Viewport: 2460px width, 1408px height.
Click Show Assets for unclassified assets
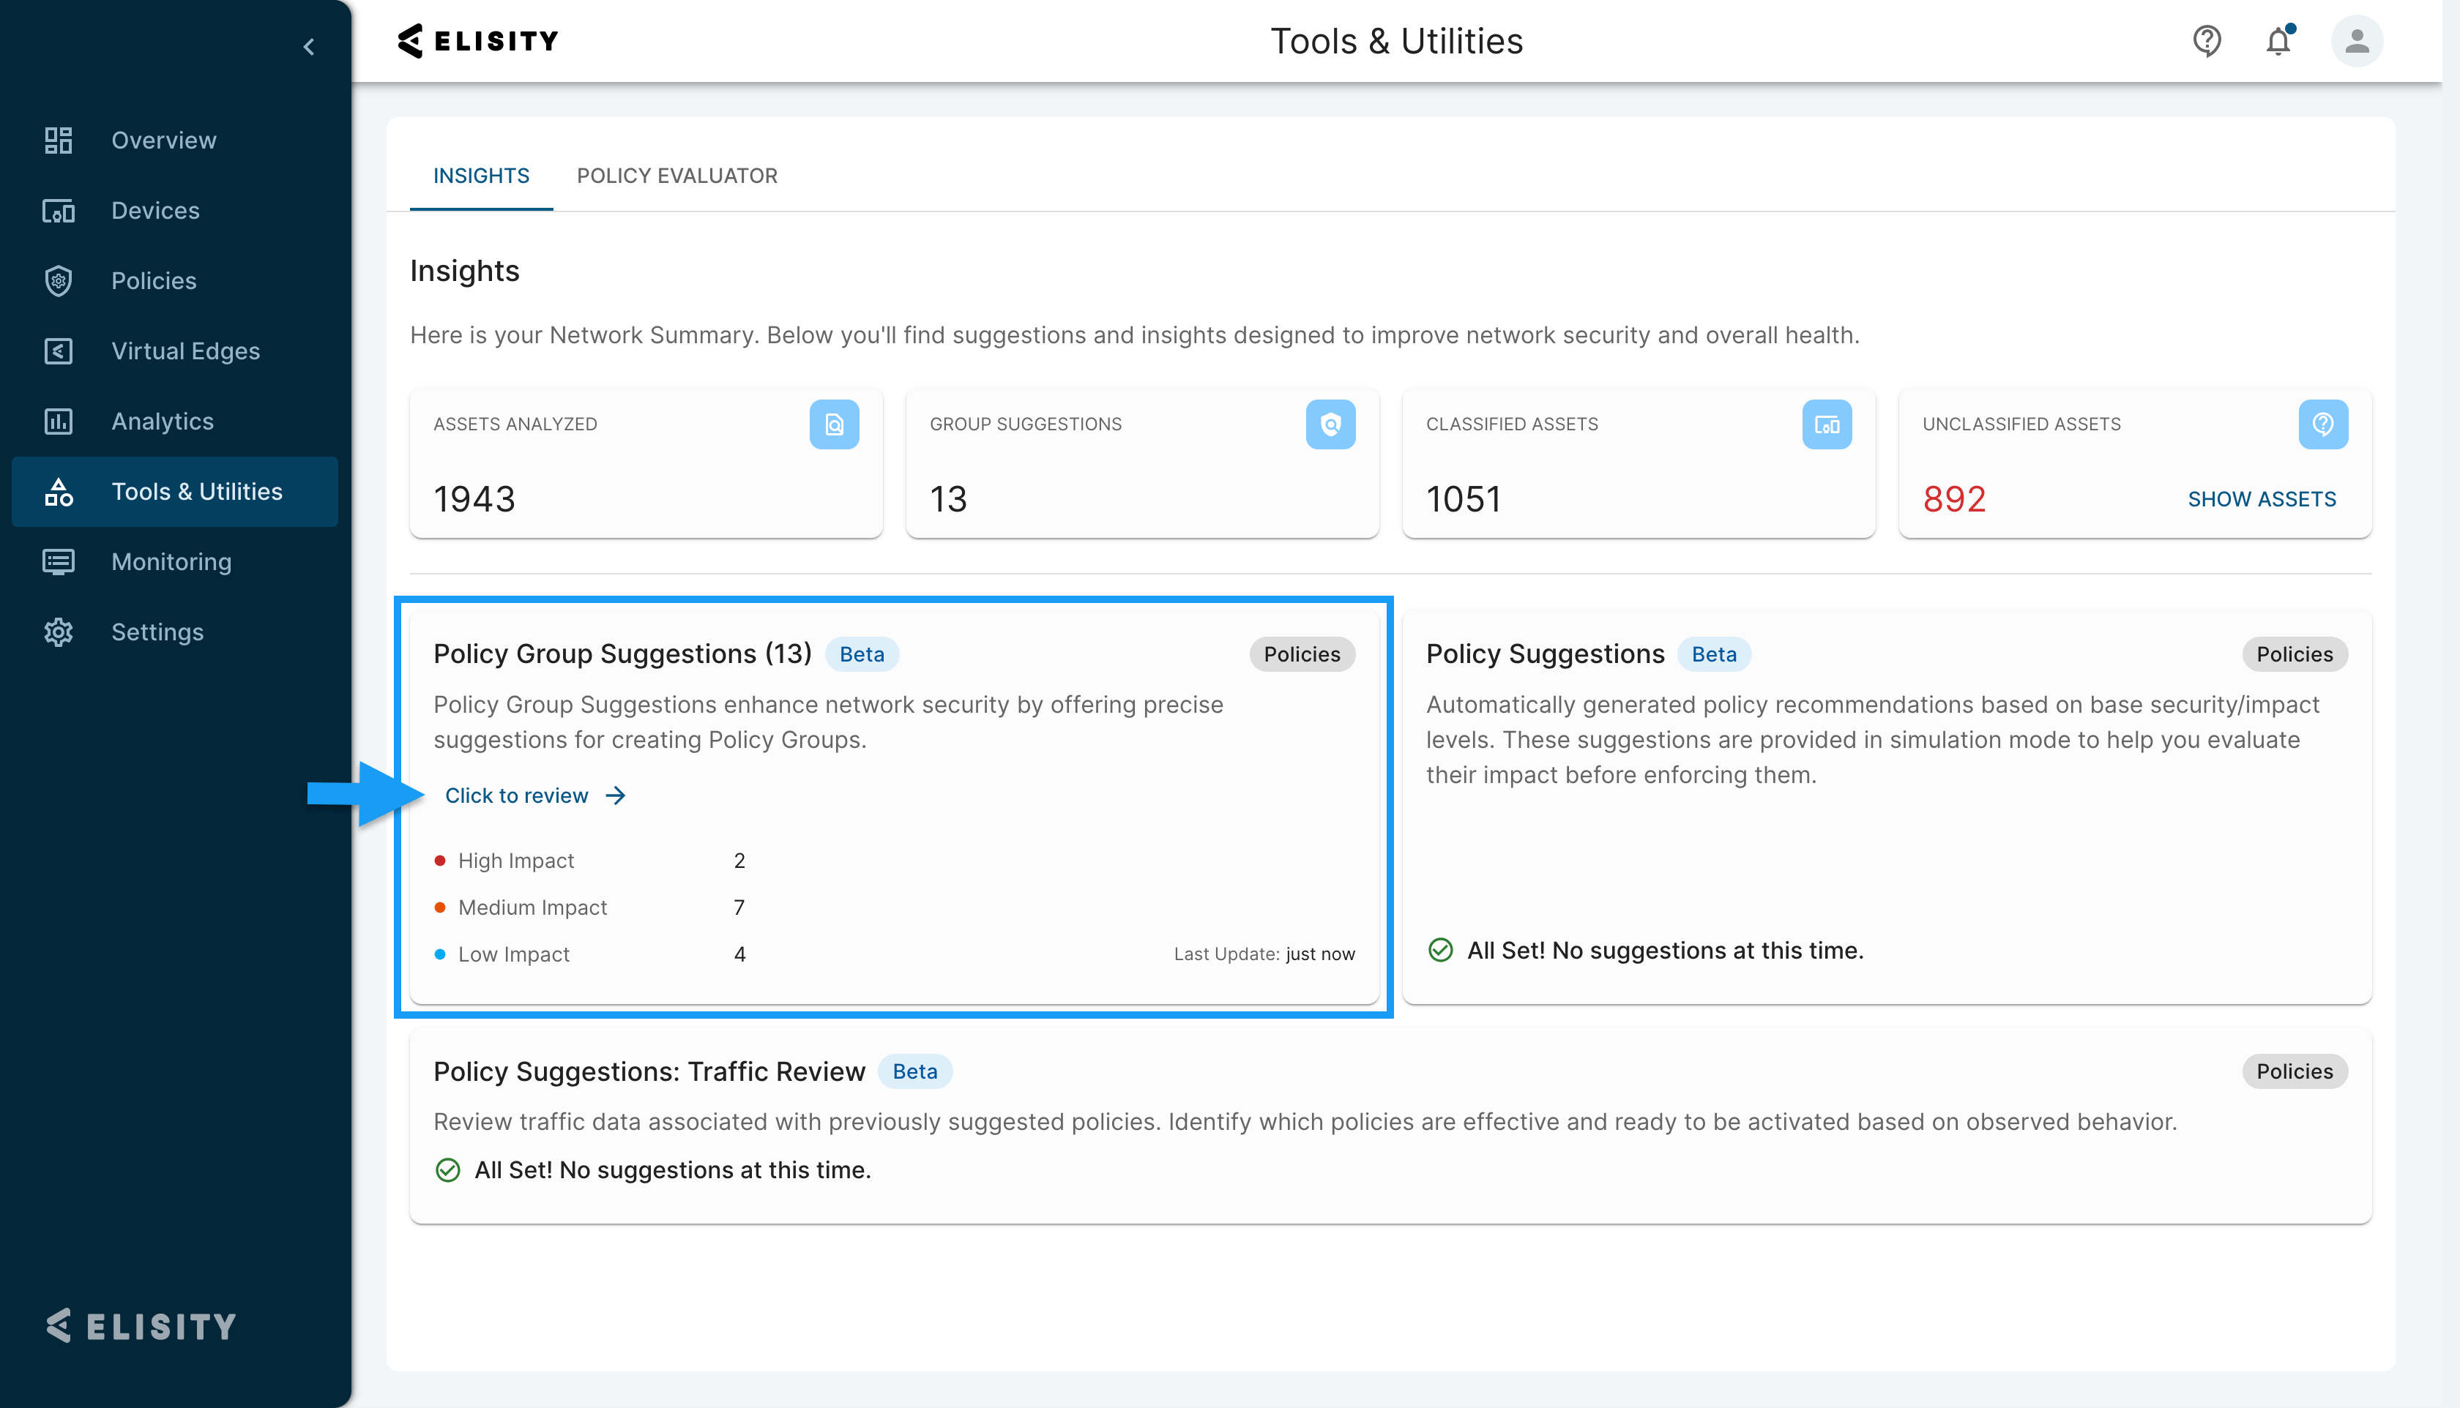click(2262, 499)
